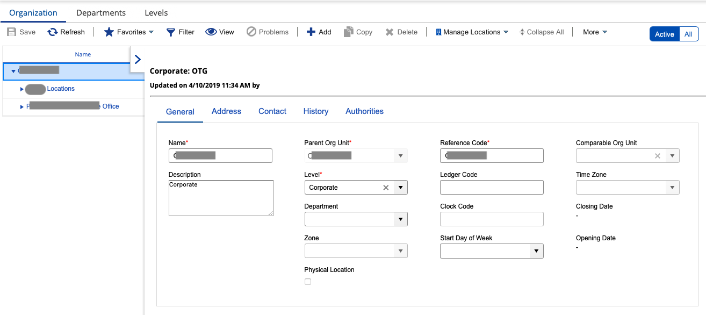The image size is (706, 315).
Task: Switch to the All toggle option
Action: coord(689,34)
